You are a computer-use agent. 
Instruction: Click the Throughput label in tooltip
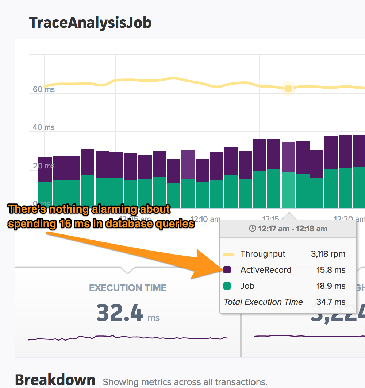pos(263,254)
